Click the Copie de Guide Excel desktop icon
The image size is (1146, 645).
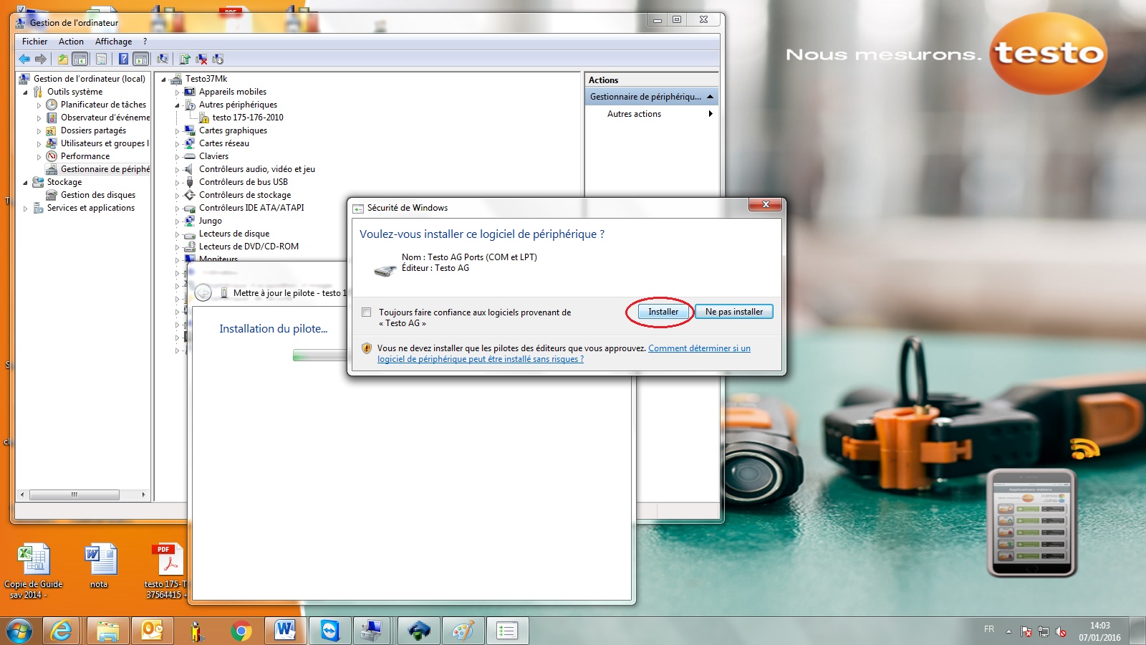(33, 571)
